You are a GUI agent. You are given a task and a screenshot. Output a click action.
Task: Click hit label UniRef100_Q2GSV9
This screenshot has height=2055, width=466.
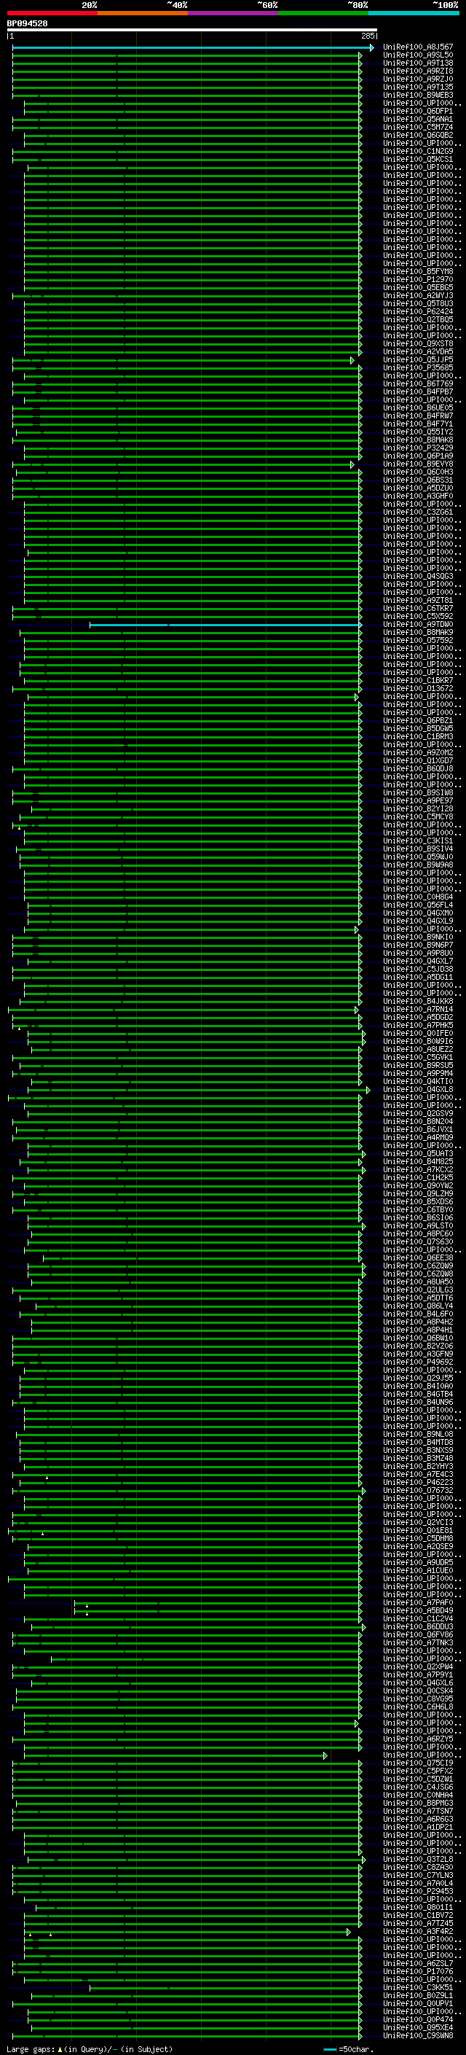point(418,1114)
